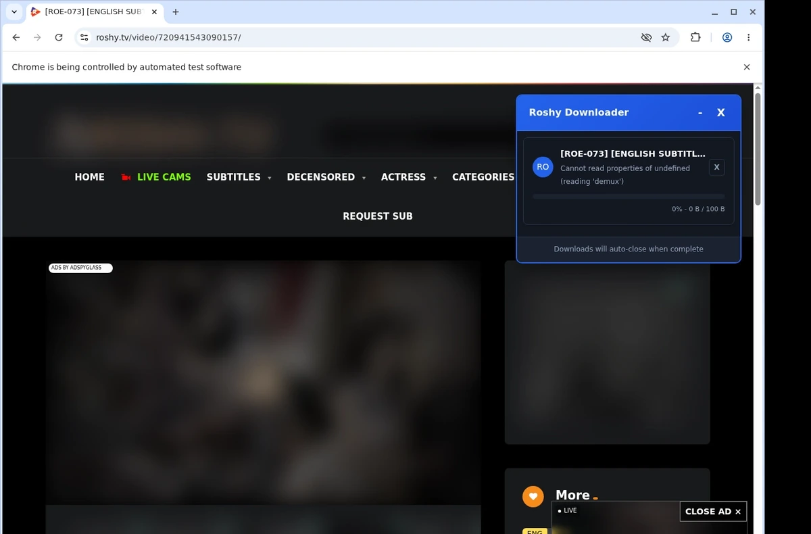Open the CATEGORIES menu item
811x534 pixels.
pyautogui.click(x=483, y=177)
